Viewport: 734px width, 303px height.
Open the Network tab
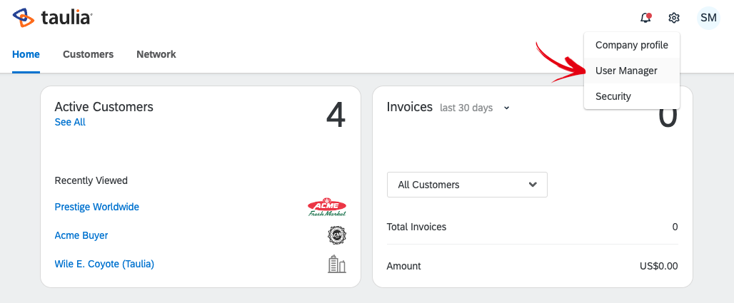156,54
